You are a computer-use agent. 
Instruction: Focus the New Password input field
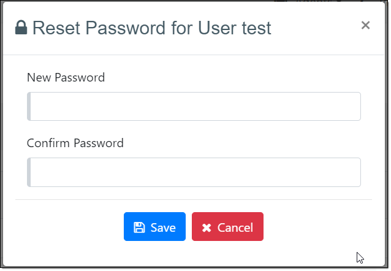click(x=195, y=107)
